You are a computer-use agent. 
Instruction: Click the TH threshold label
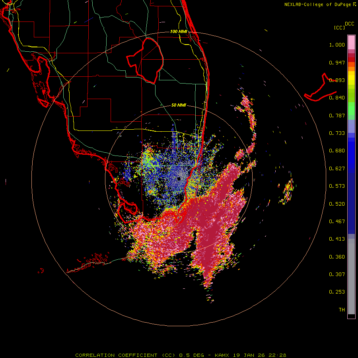point(342,310)
